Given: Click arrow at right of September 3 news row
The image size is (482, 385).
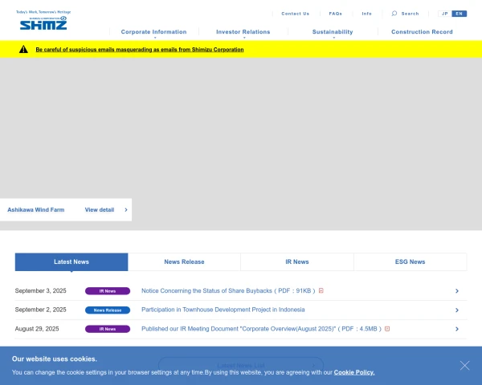Looking at the screenshot, I should pos(456,291).
